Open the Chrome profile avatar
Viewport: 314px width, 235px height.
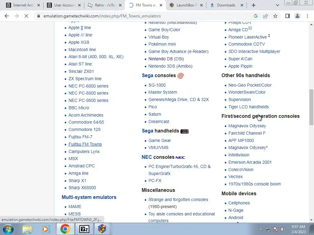(297, 16)
